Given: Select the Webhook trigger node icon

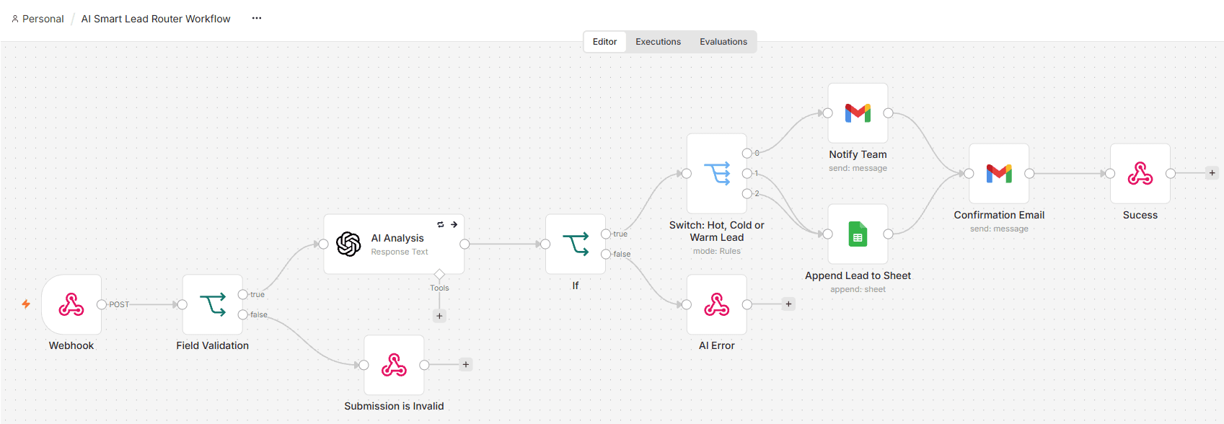Looking at the screenshot, I should (x=71, y=304).
